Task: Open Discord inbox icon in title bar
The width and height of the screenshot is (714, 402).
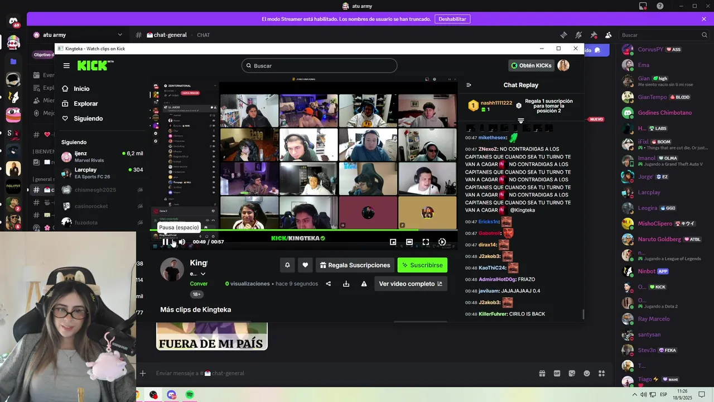Action: 643,6
